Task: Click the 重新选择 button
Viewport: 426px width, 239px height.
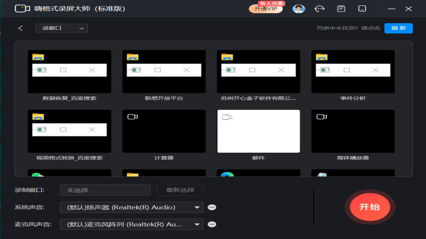Action: [x=180, y=190]
